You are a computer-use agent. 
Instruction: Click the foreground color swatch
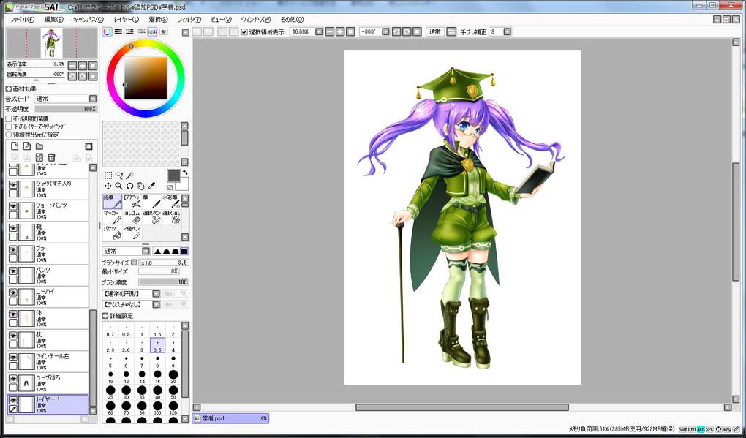(x=173, y=175)
